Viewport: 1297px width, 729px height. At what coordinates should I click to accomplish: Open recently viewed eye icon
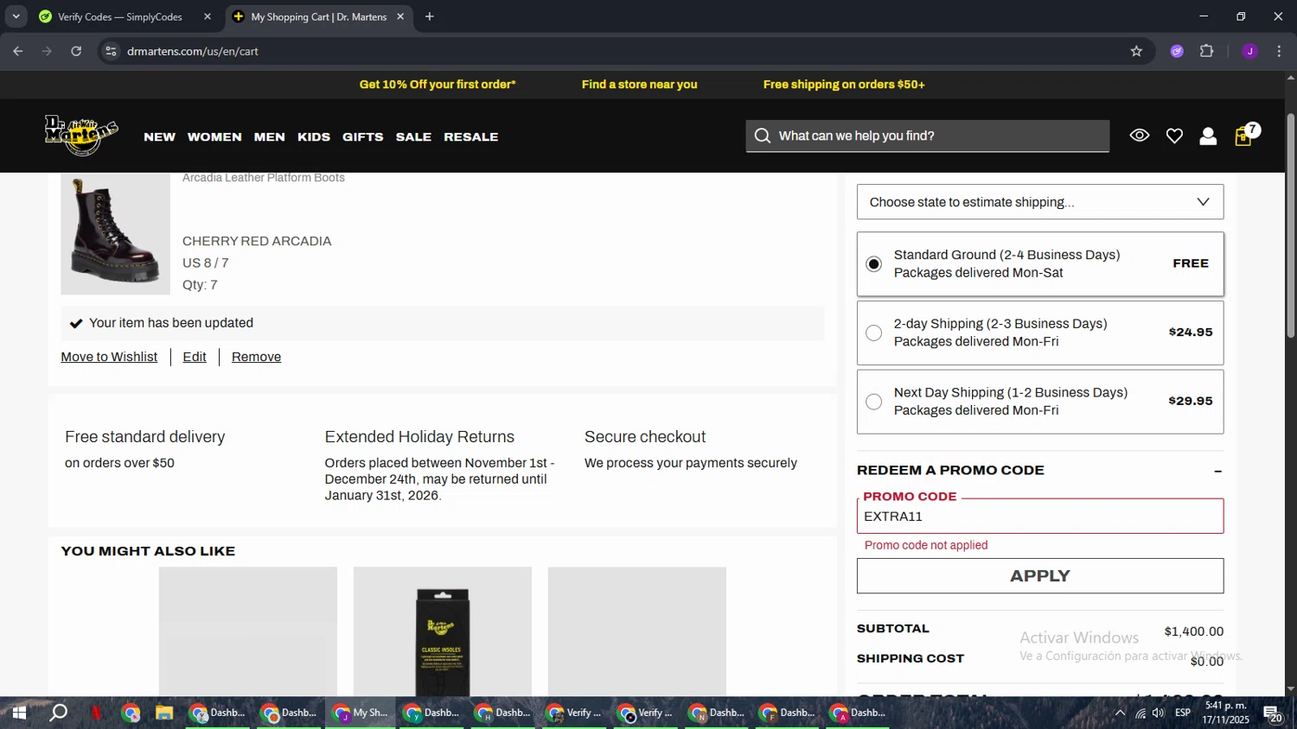tap(1139, 136)
